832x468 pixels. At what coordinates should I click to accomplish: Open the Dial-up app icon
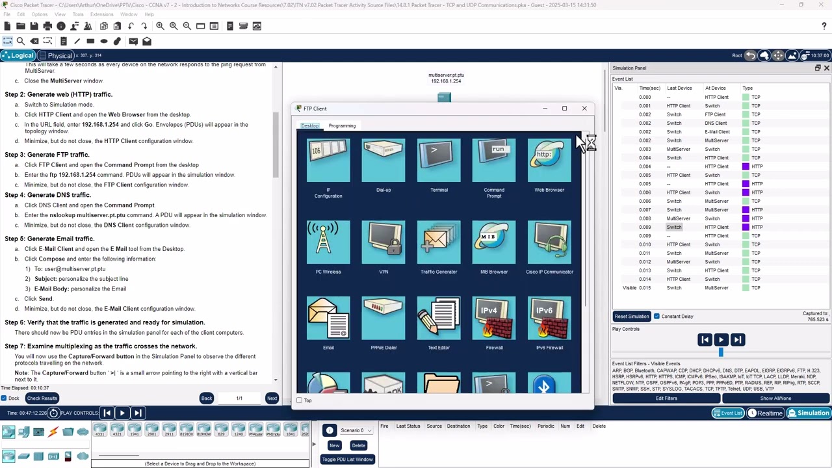point(383,161)
